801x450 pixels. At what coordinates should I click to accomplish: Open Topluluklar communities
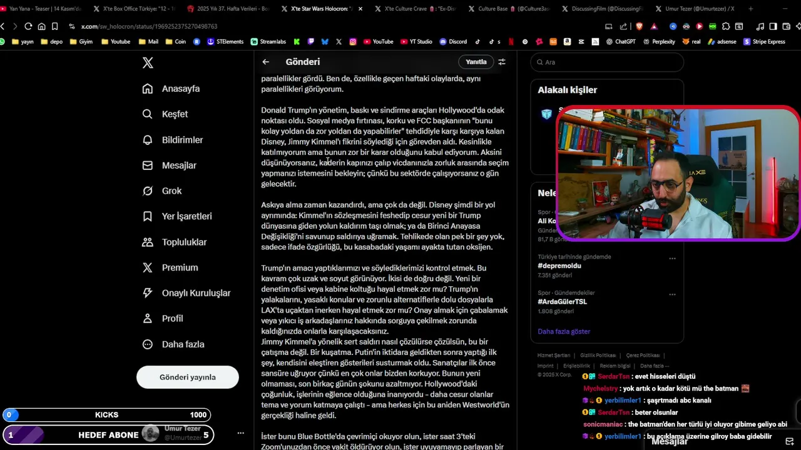(175, 242)
